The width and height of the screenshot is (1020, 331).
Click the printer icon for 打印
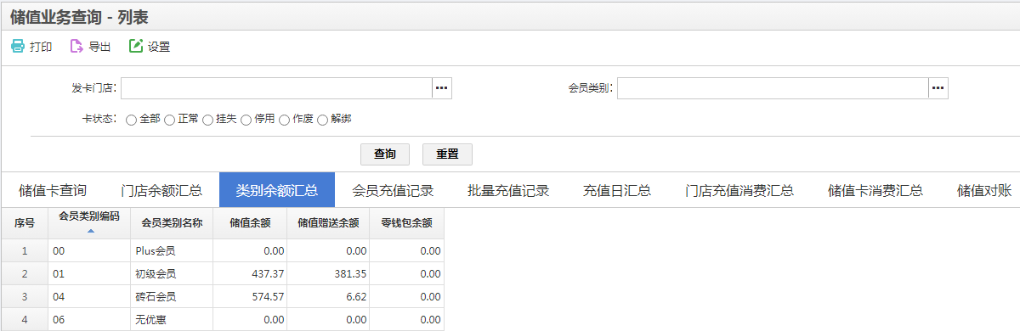pyautogui.click(x=18, y=47)
